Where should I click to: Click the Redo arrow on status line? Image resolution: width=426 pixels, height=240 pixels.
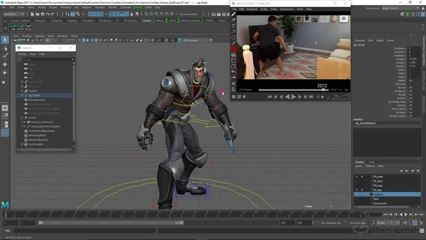(53, 14)
